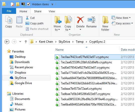Switch to the Share ribbon tab
135x112 pixels.
point(38,11)
